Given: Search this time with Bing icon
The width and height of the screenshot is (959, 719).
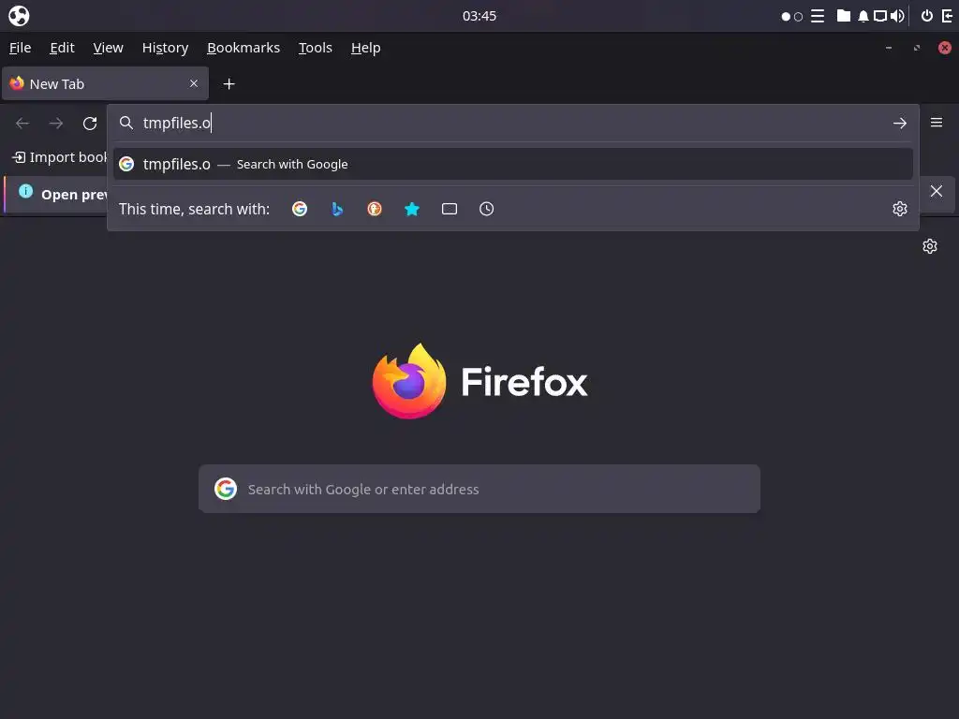Looking at the screenshot, I should tap(337, 209).
